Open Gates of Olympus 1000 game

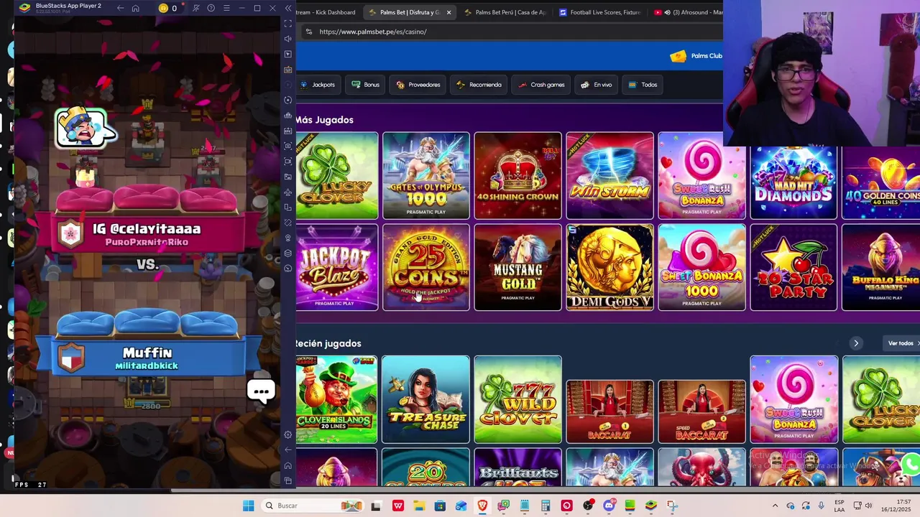426,175
